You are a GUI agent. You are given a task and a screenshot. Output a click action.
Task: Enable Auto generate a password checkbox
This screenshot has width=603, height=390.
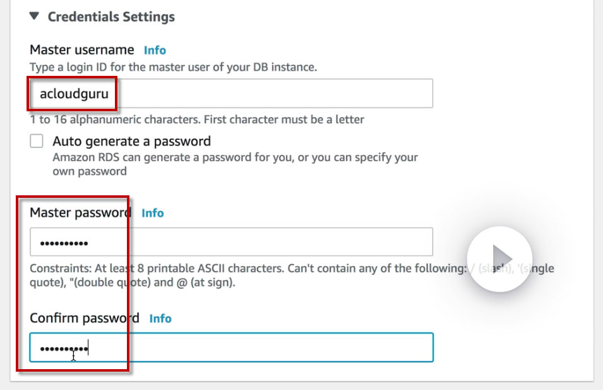click(37, 141)
